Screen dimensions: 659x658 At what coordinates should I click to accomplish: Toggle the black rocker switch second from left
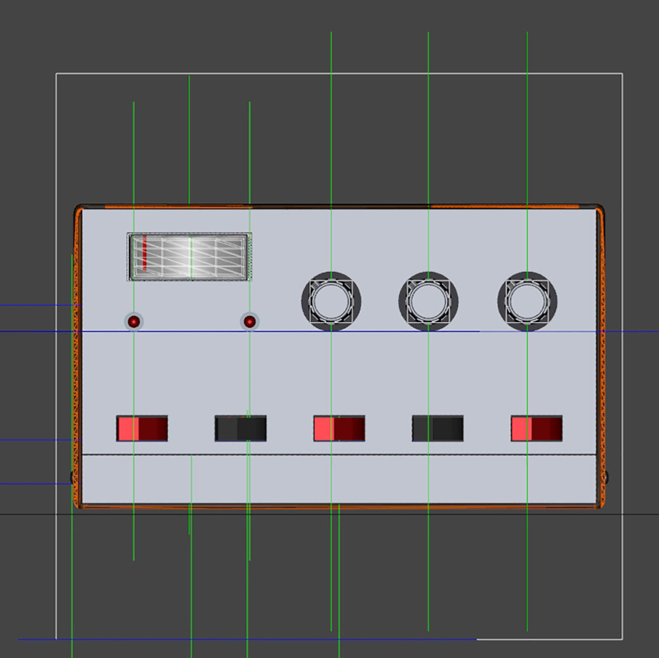click(240, 428)
